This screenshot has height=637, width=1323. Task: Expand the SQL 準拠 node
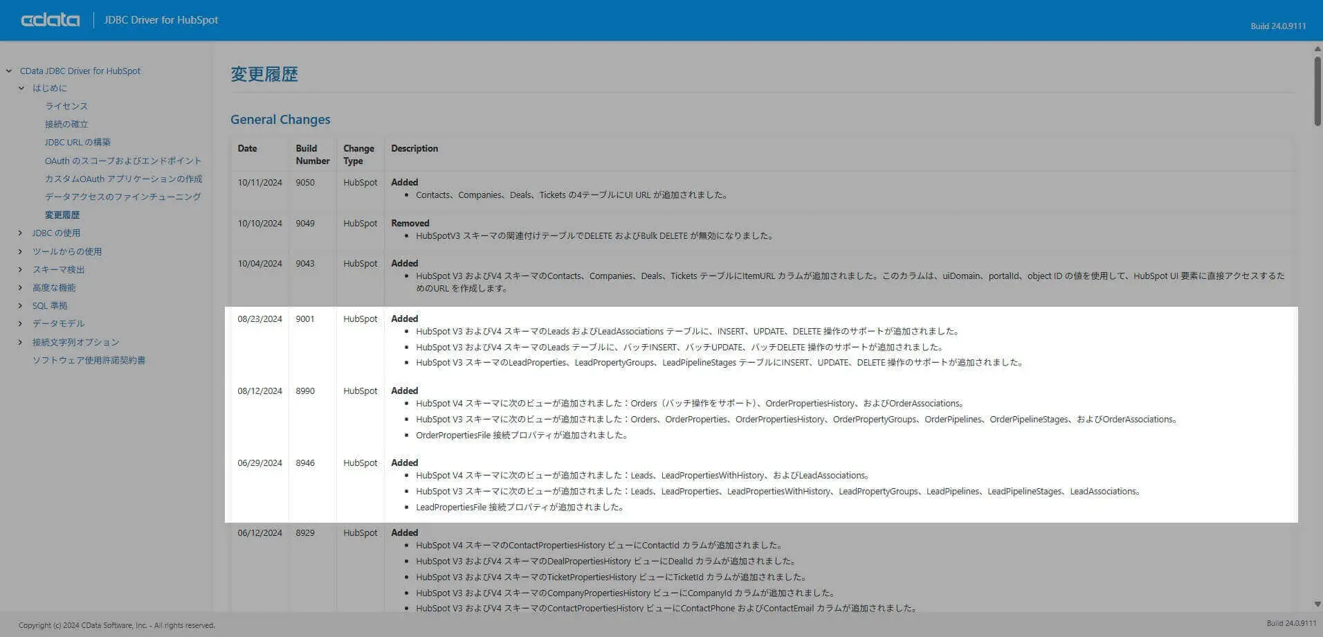tap(21, 305)
